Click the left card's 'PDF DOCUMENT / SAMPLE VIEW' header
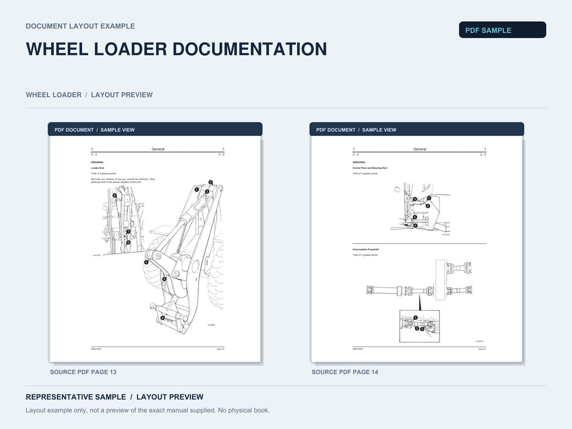This screenshot has height=429, width=572. point(155,130)
